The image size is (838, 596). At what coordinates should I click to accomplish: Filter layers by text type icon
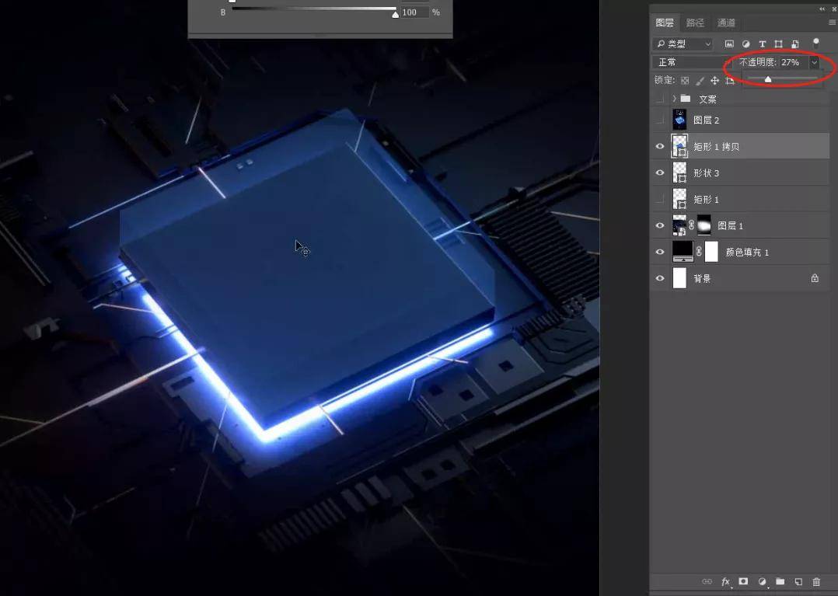pyautogui.click(x=762, y=44)
